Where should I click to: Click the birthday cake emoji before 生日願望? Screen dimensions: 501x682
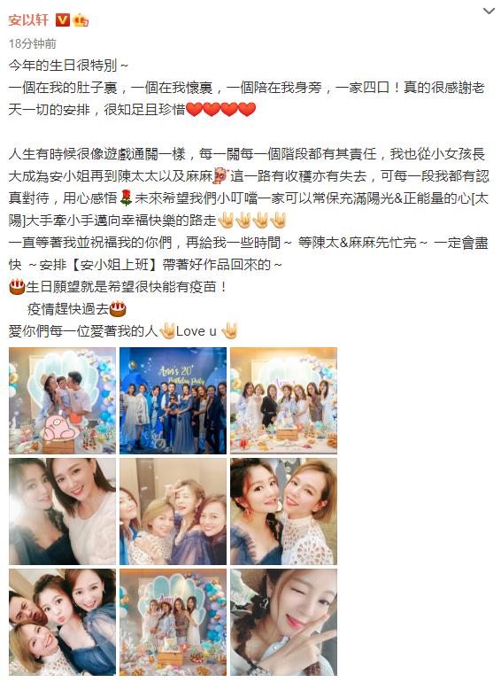(17, 287)
